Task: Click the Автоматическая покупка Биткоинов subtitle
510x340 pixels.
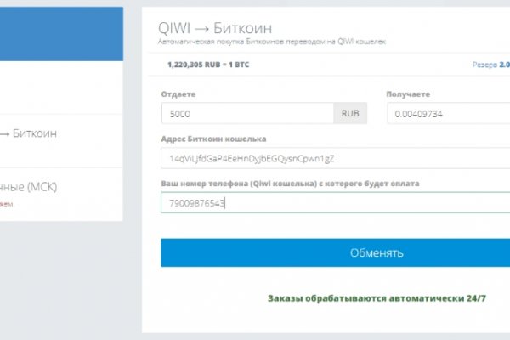Action: click(272, 41)
